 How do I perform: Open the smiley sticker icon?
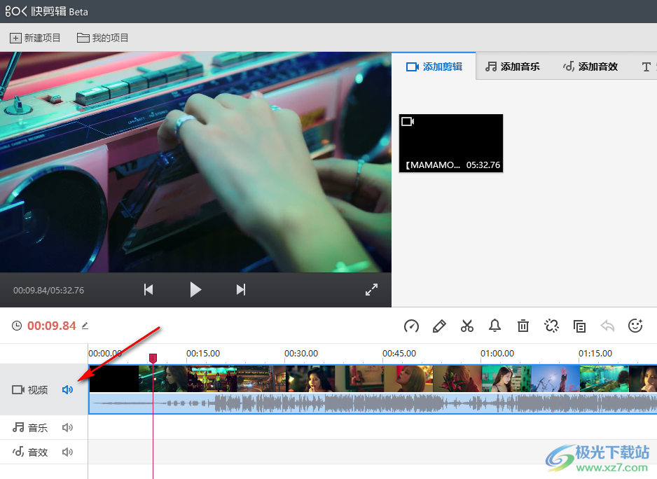click(x=635, y=326)
